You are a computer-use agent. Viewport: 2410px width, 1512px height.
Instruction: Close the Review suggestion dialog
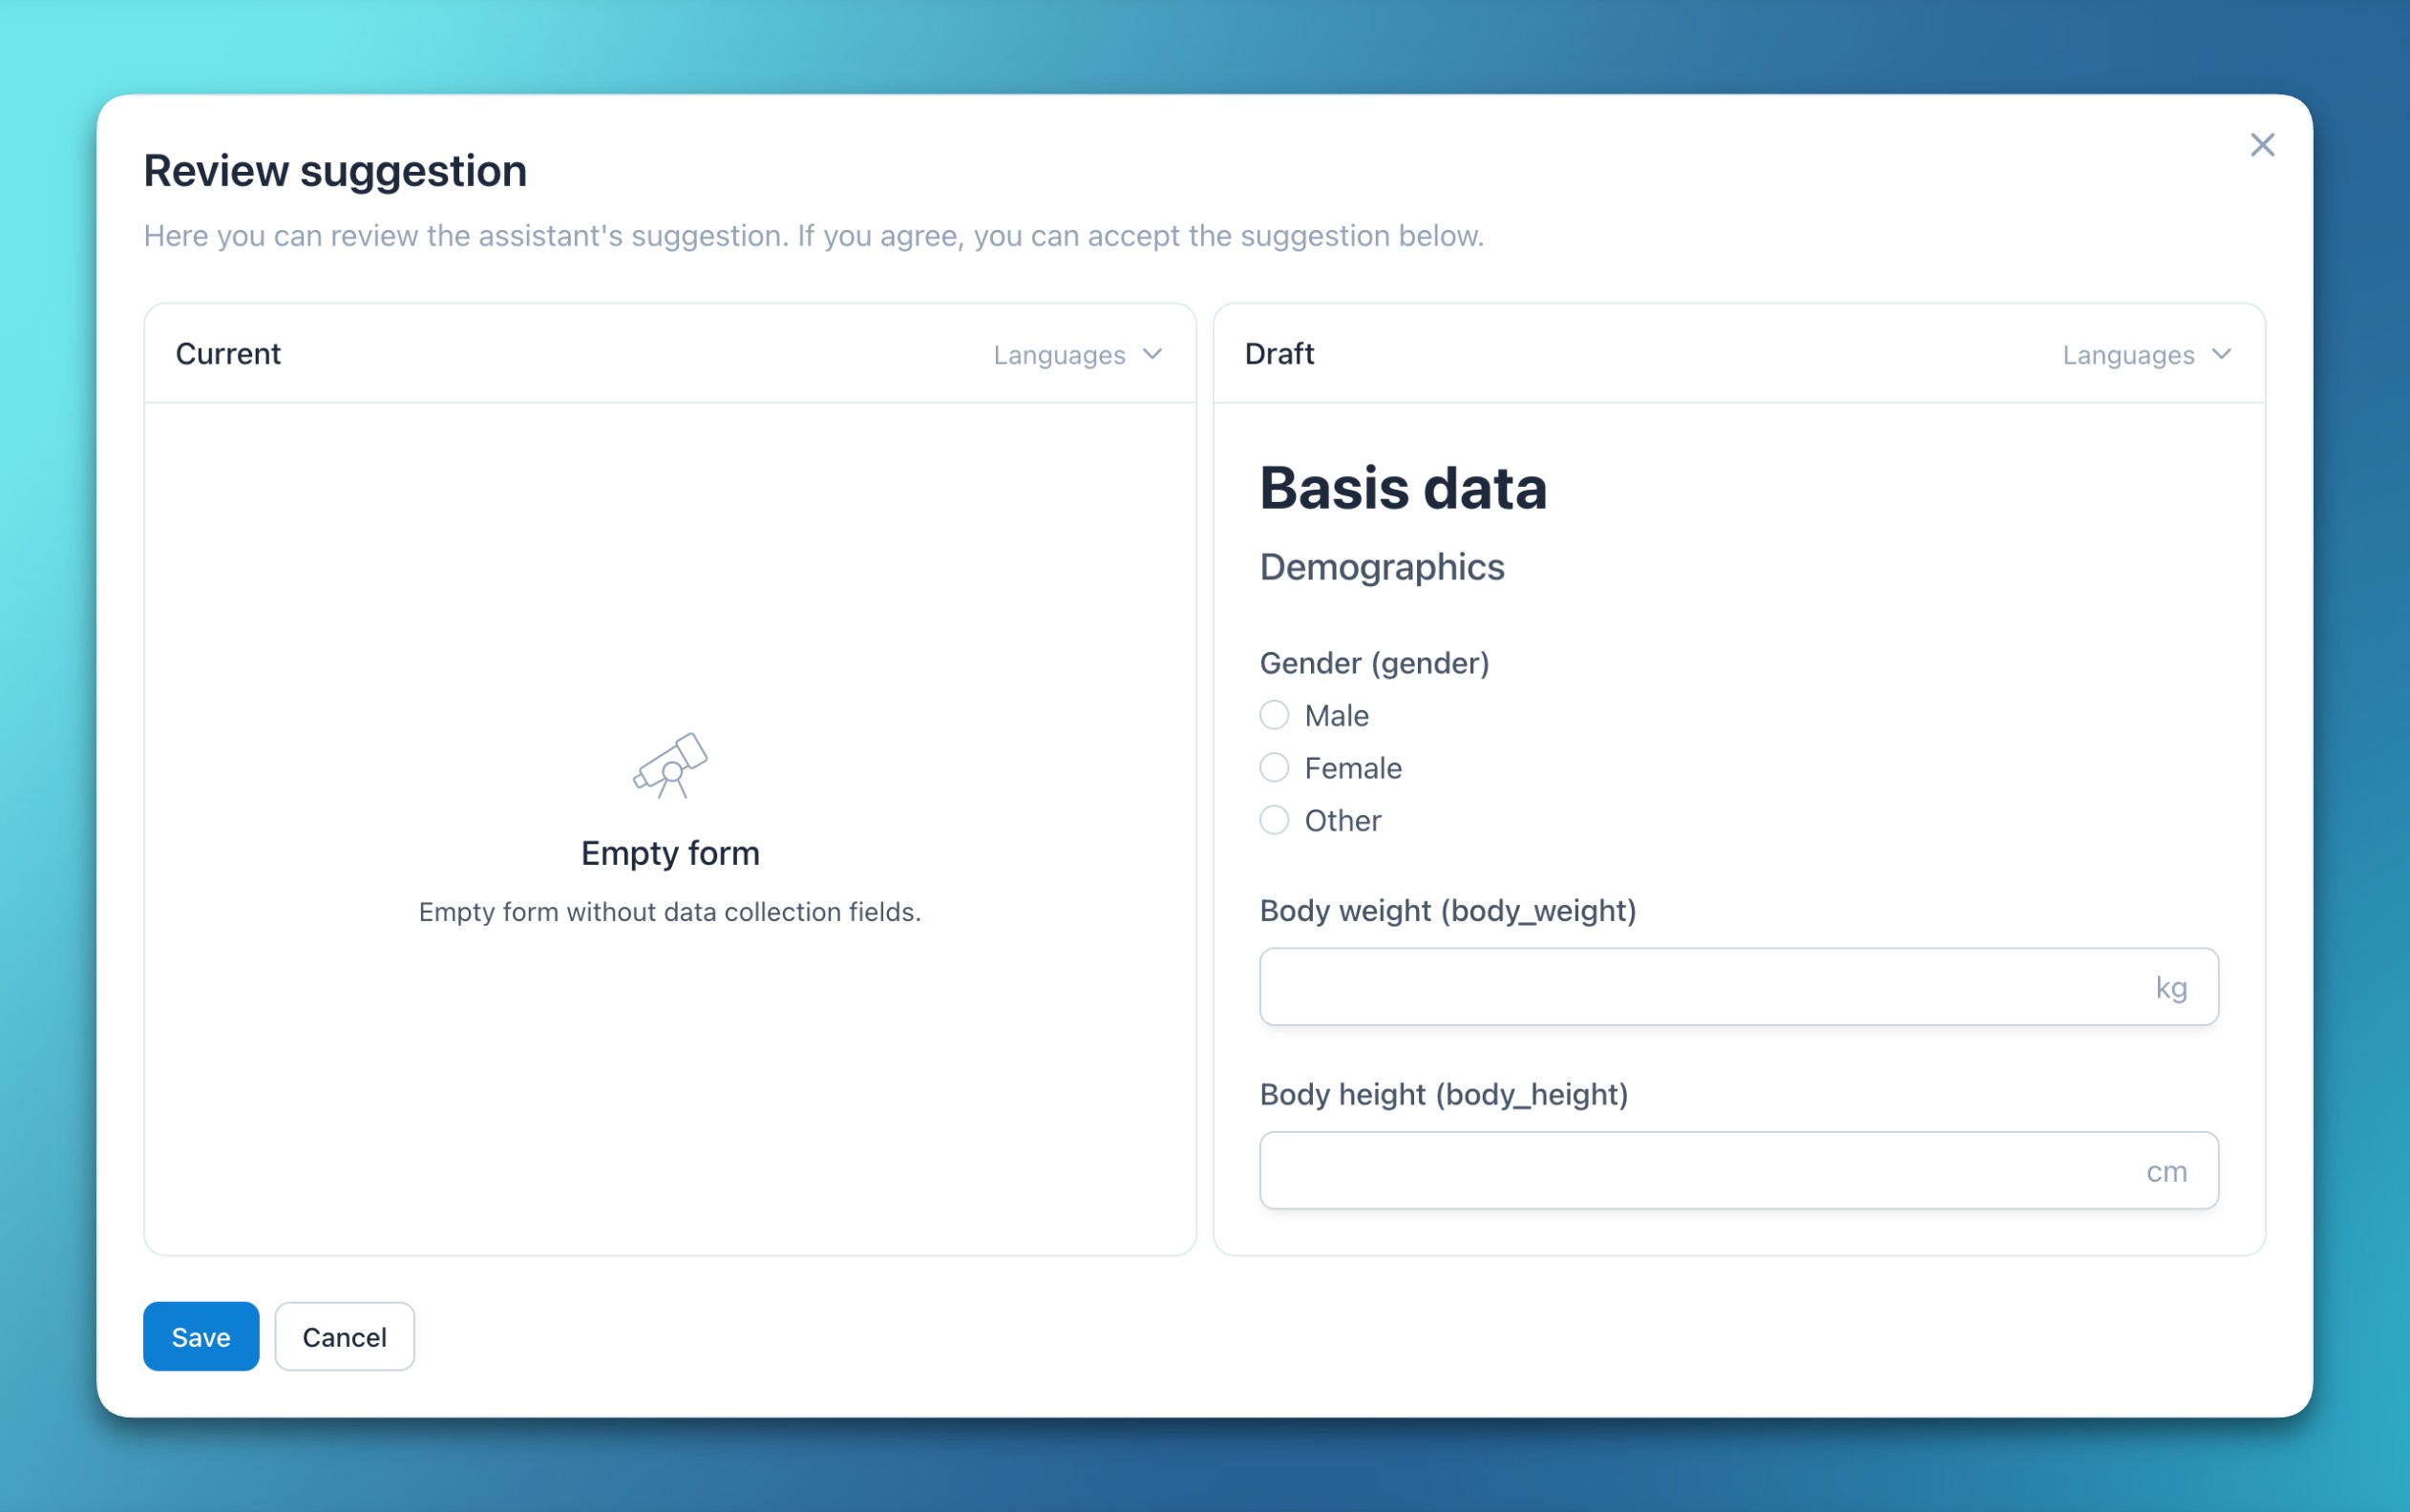point(2262,145)
